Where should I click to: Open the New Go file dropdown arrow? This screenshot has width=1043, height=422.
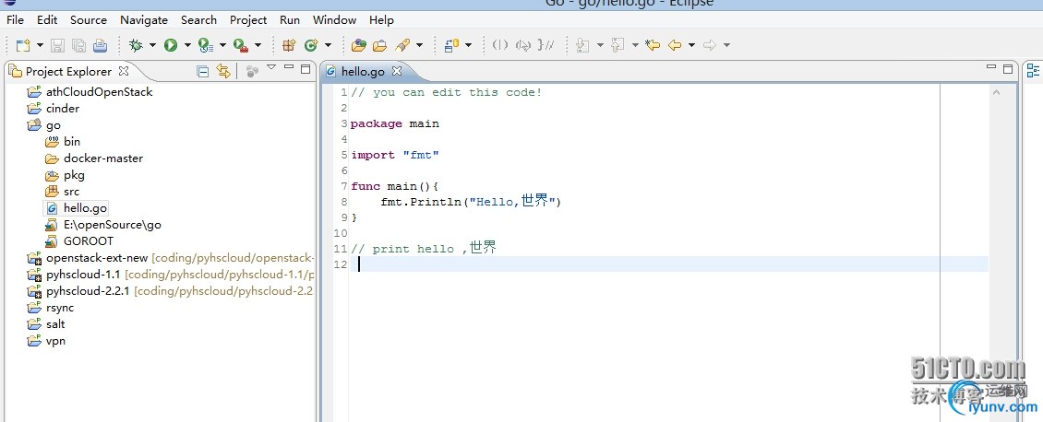[x=328, y=45]
